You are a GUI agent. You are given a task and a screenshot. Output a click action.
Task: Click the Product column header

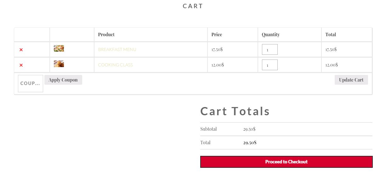point(106,35)
